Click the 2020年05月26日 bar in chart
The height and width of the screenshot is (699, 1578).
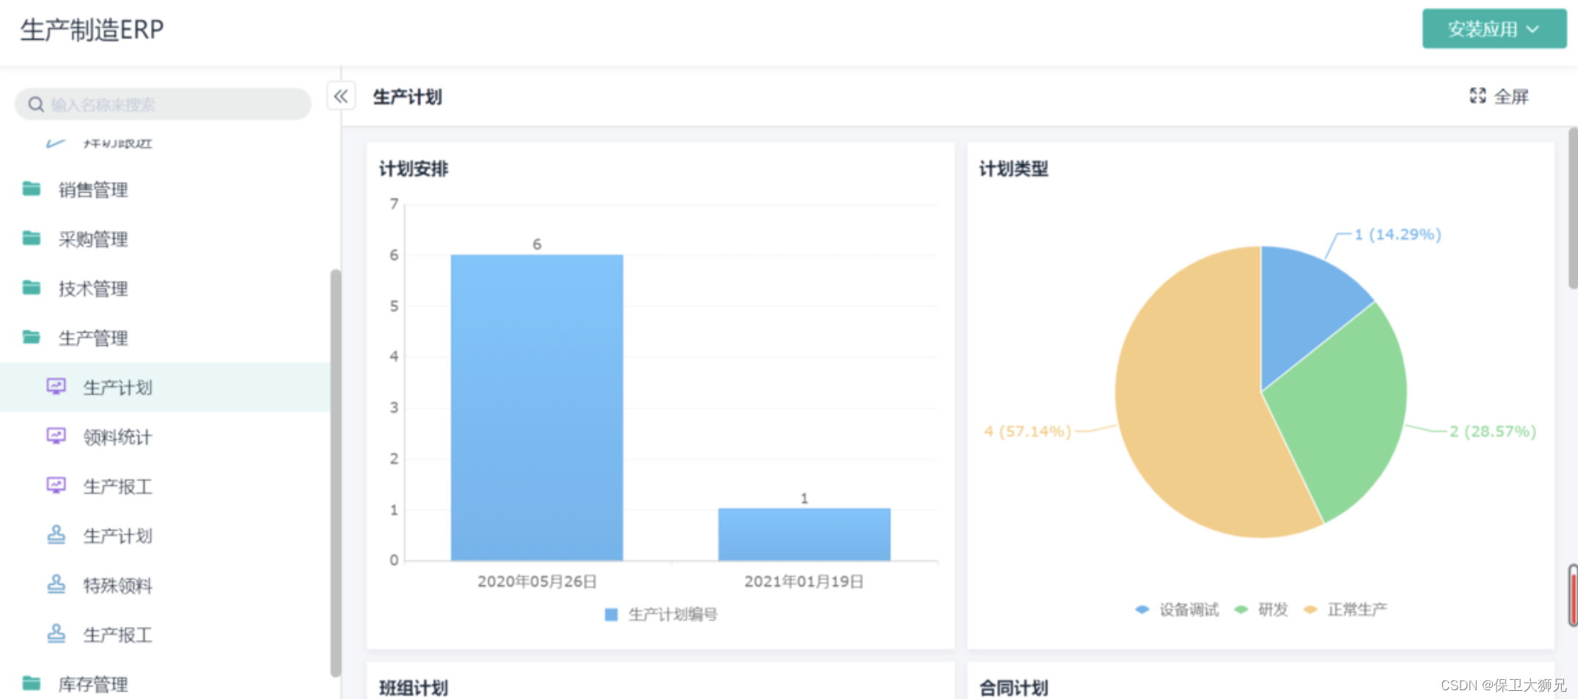coord(537,407)
